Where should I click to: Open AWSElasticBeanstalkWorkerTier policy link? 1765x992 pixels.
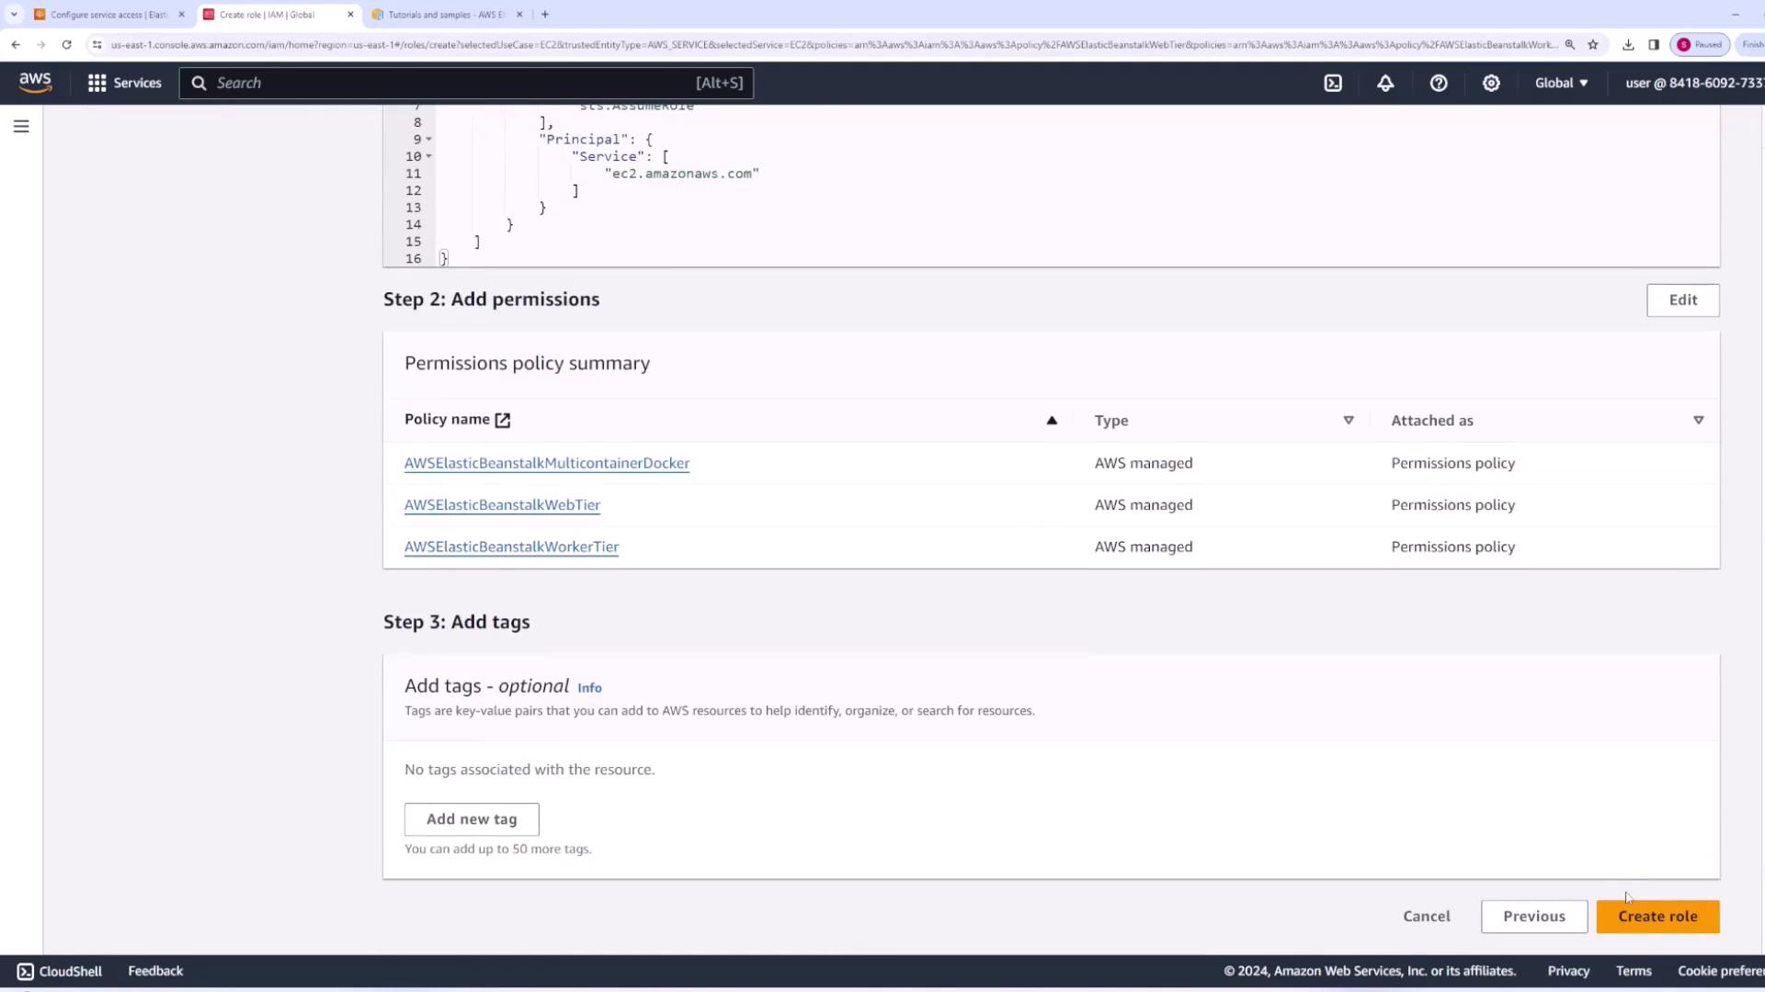click(x=511, y=547)
